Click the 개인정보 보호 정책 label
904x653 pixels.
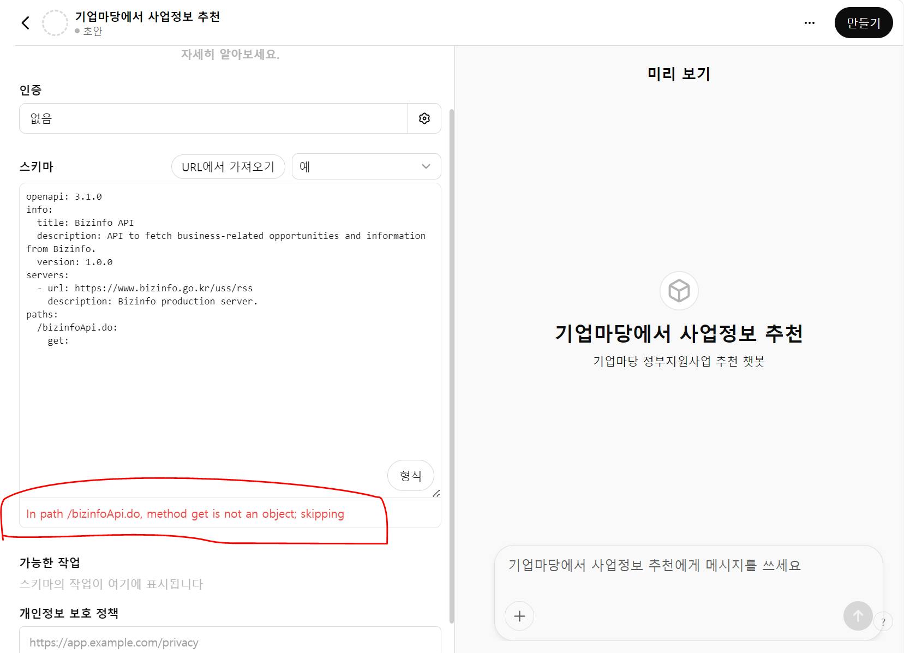click(x=69, y=613)
